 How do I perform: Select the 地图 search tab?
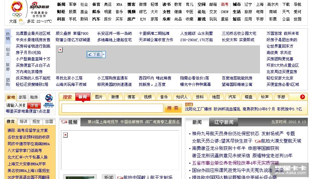216,97
